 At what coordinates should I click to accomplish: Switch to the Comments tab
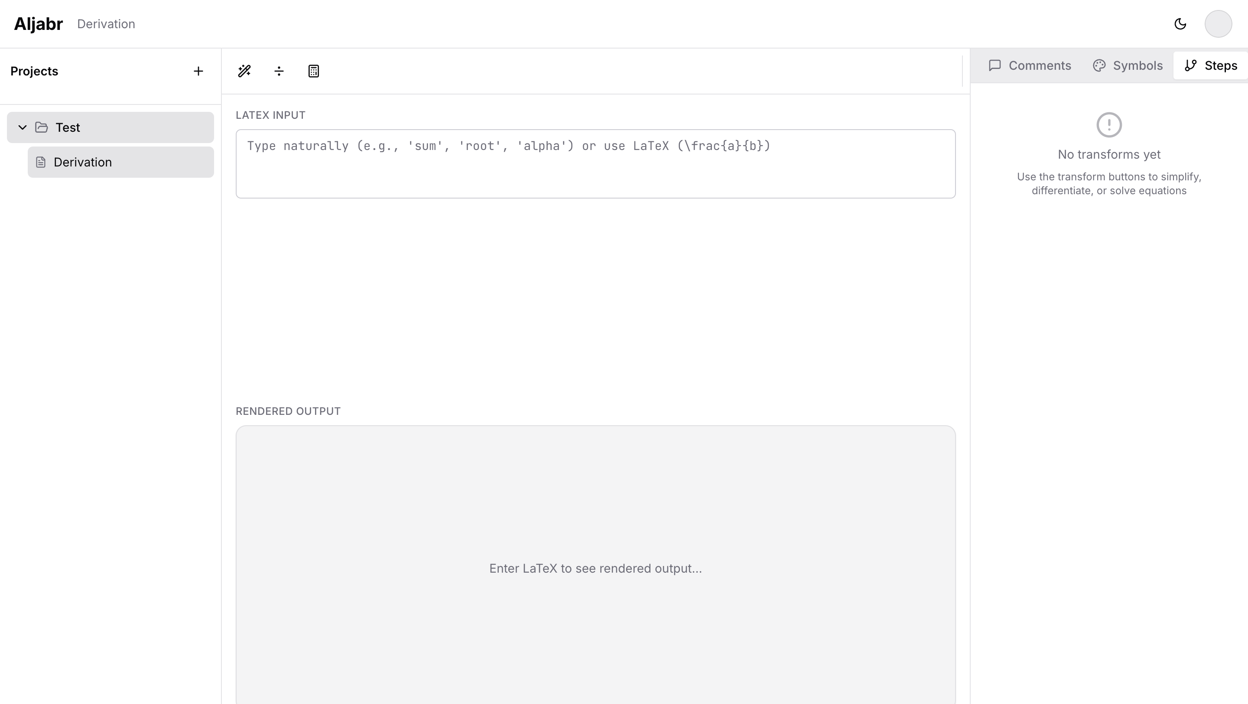(1029, 65)
